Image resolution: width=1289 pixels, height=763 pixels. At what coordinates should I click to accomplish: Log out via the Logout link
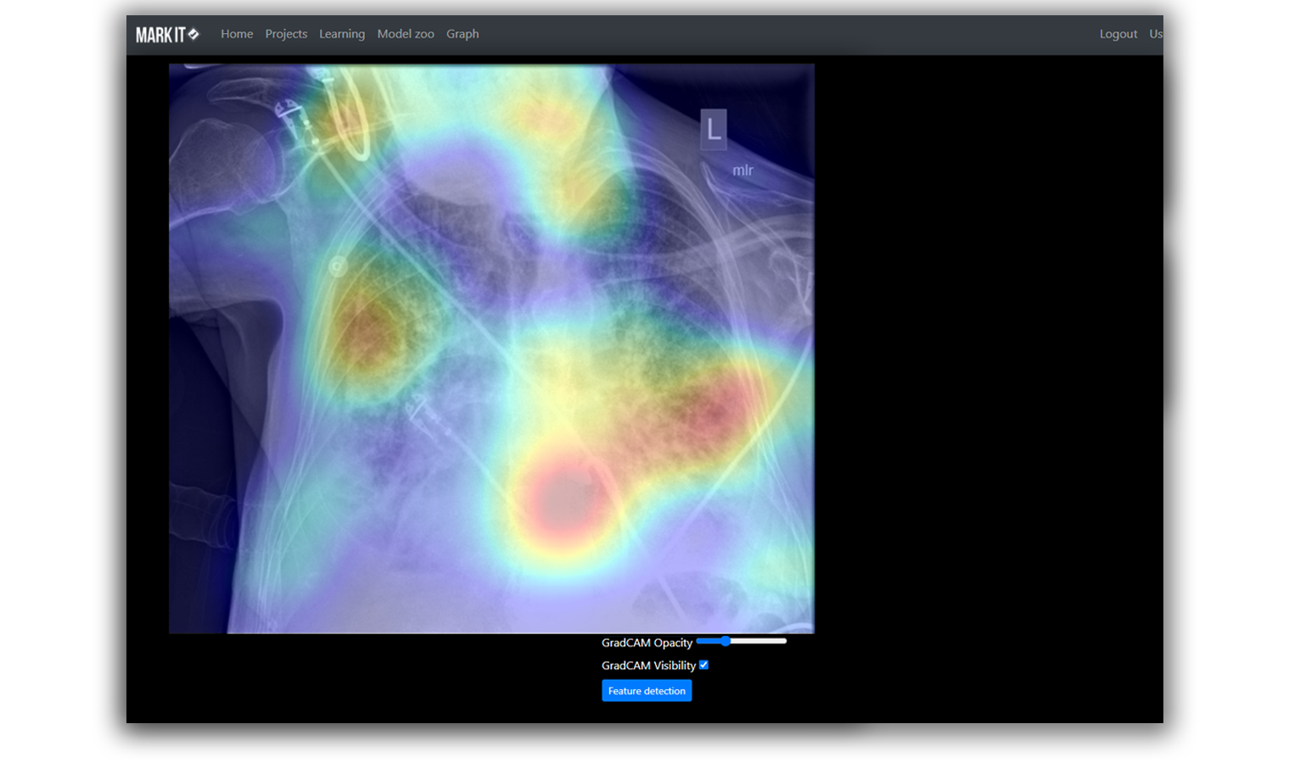1118,34
